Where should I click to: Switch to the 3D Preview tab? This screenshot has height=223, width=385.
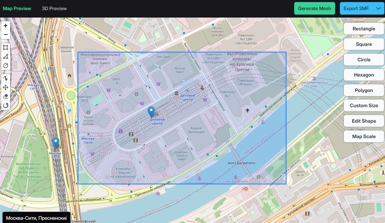(54, 8)
